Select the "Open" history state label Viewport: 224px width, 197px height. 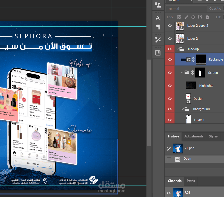[187, 159]
